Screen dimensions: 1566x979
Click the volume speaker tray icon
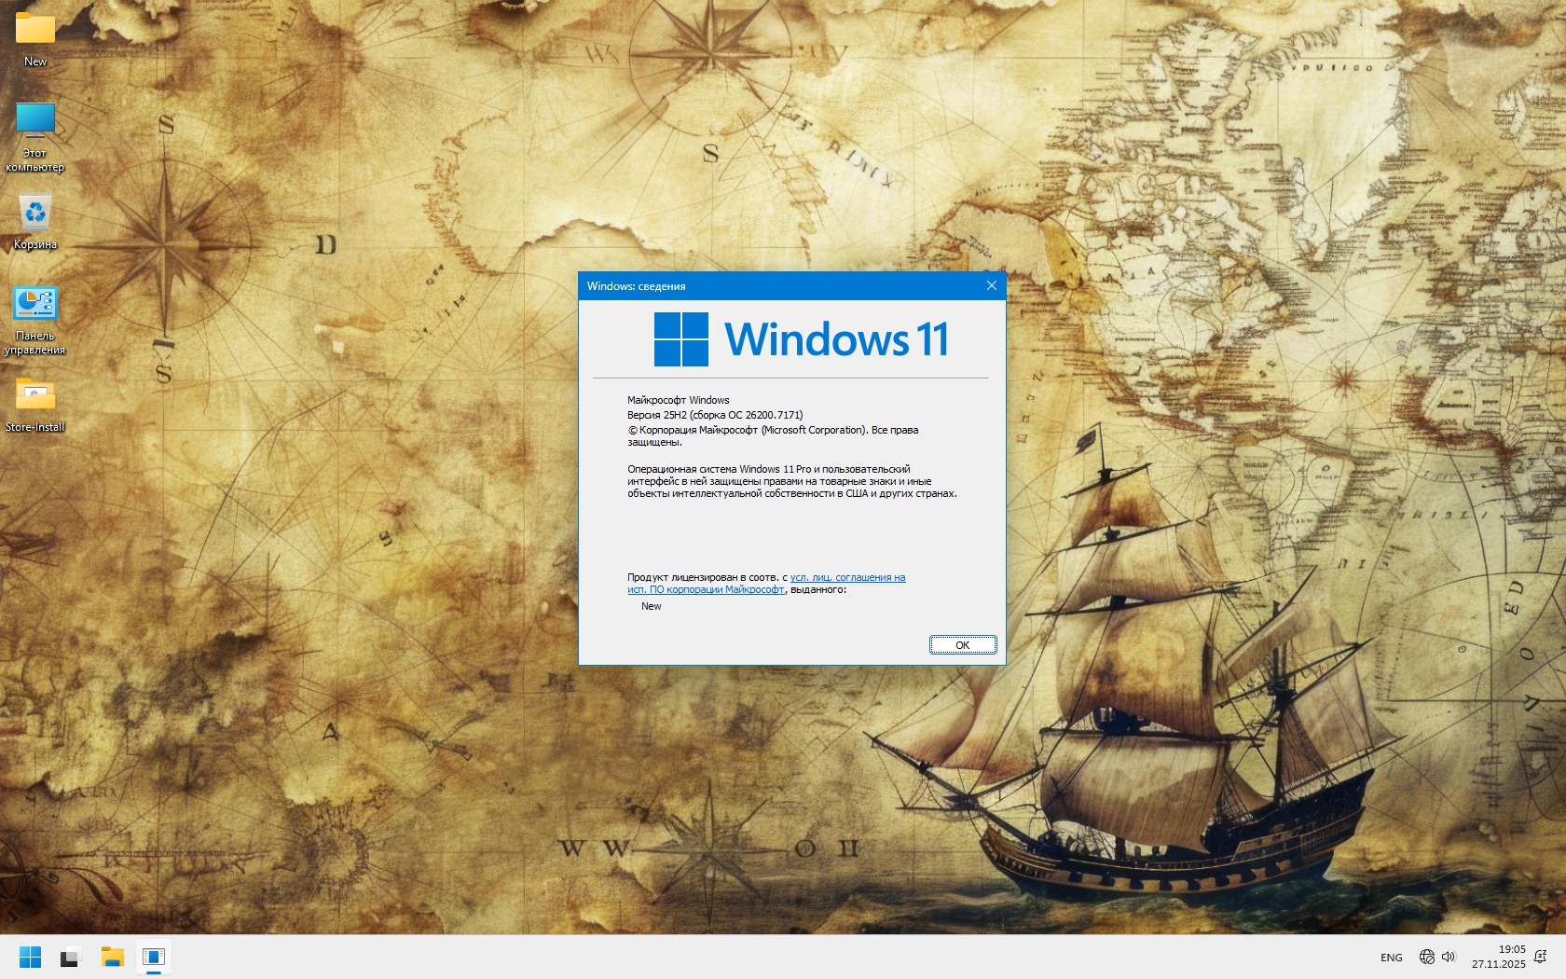[x=1449, y=957]
